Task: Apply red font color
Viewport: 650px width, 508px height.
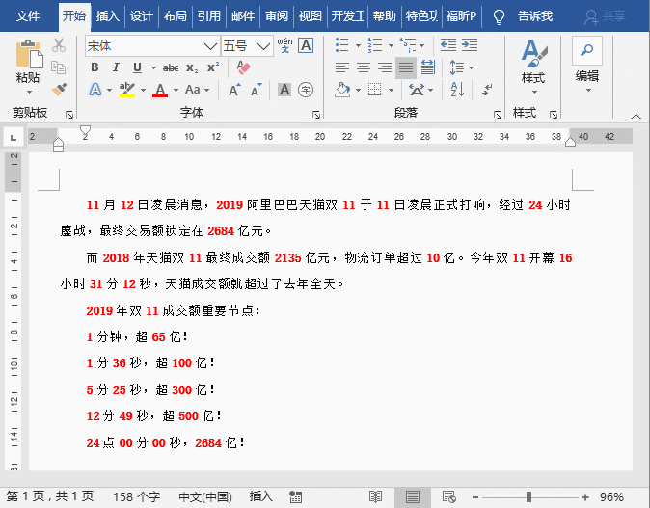Action: click(x=160, y=90)
